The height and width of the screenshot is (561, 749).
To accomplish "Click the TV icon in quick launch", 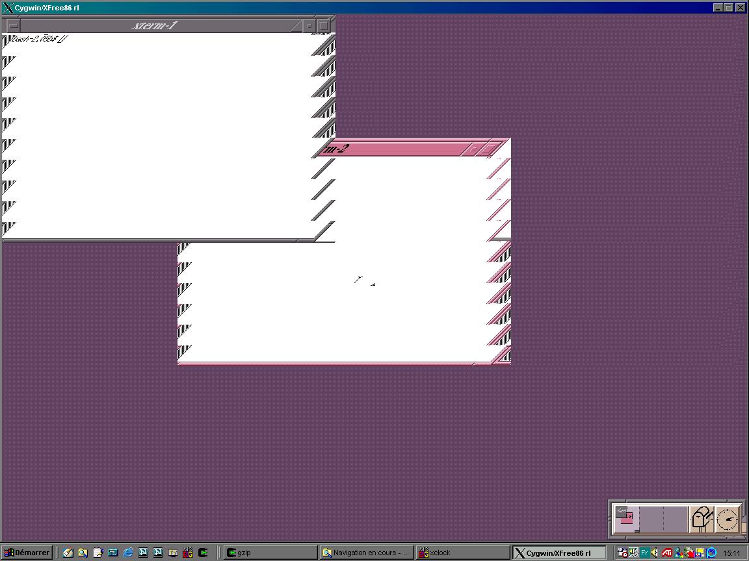I will point(173,553).
